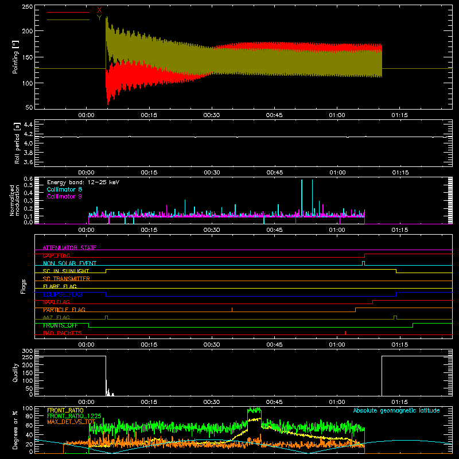Image resolution: width=459 pixels, height=459 pixels.
Task: Click the 'Flags' axis label
Action: 24,286
